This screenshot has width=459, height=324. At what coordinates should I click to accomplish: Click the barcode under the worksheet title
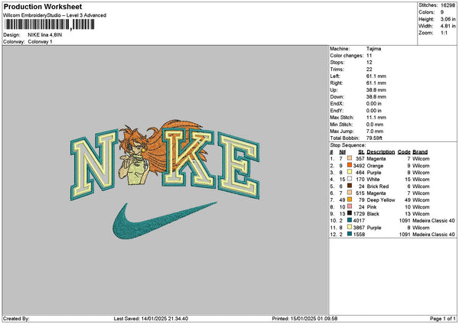[50, 24]
